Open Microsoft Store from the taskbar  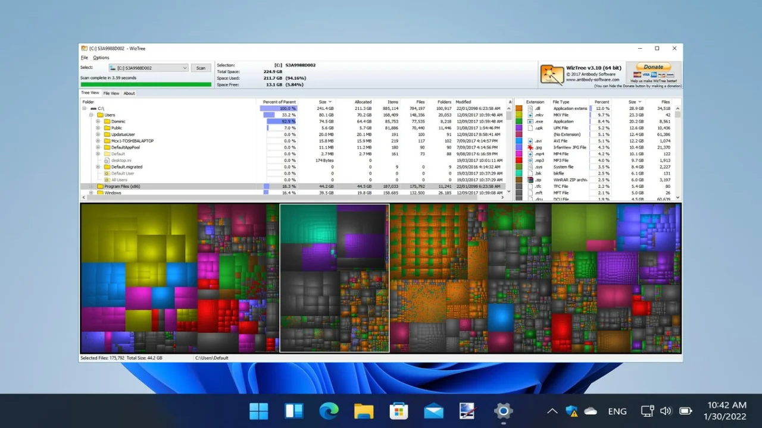click(399, 411)
